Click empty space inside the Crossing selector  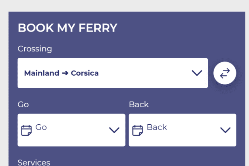[146, 73]
